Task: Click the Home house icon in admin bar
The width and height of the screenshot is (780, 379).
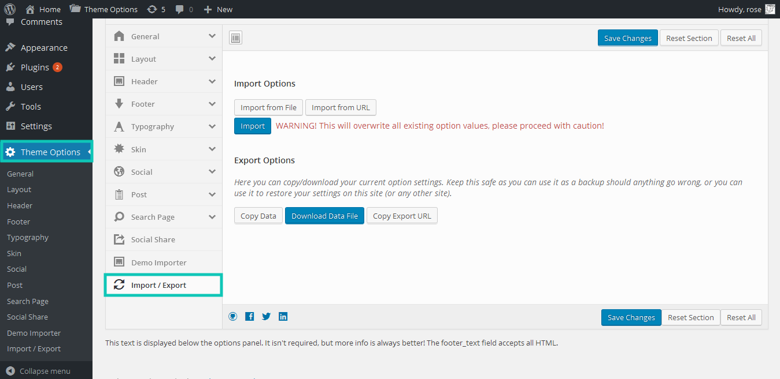Action: click(30, 9)
